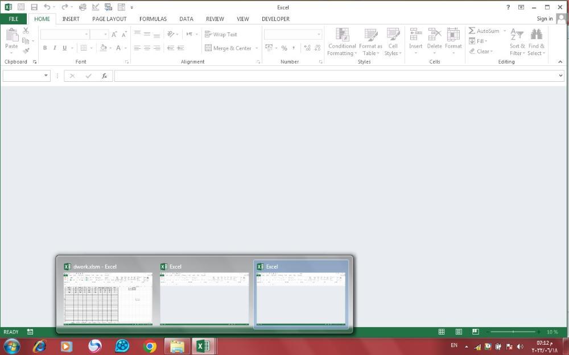Screen dimensions: 569x355
Task: Switch to the DATA tab
Action: (x=186, y=19)
